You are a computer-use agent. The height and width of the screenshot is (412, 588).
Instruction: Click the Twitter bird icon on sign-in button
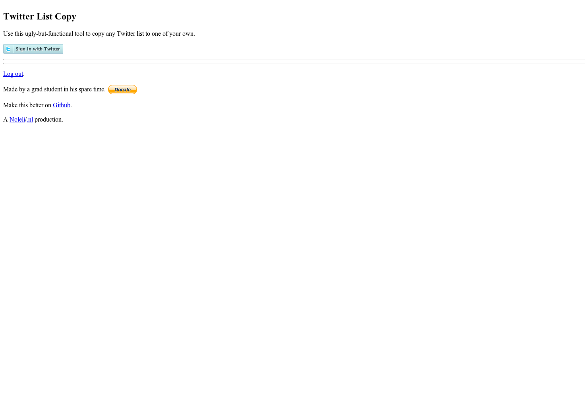pos(7,48)
